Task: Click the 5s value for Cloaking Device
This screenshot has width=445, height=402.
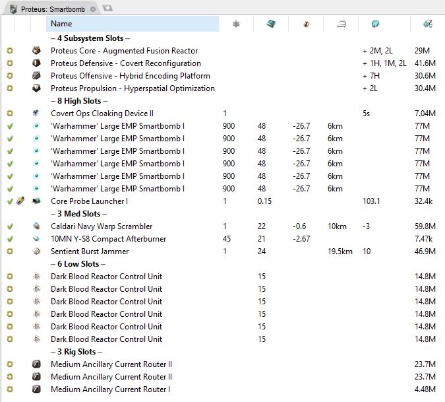Action: (x=366, y=114)
